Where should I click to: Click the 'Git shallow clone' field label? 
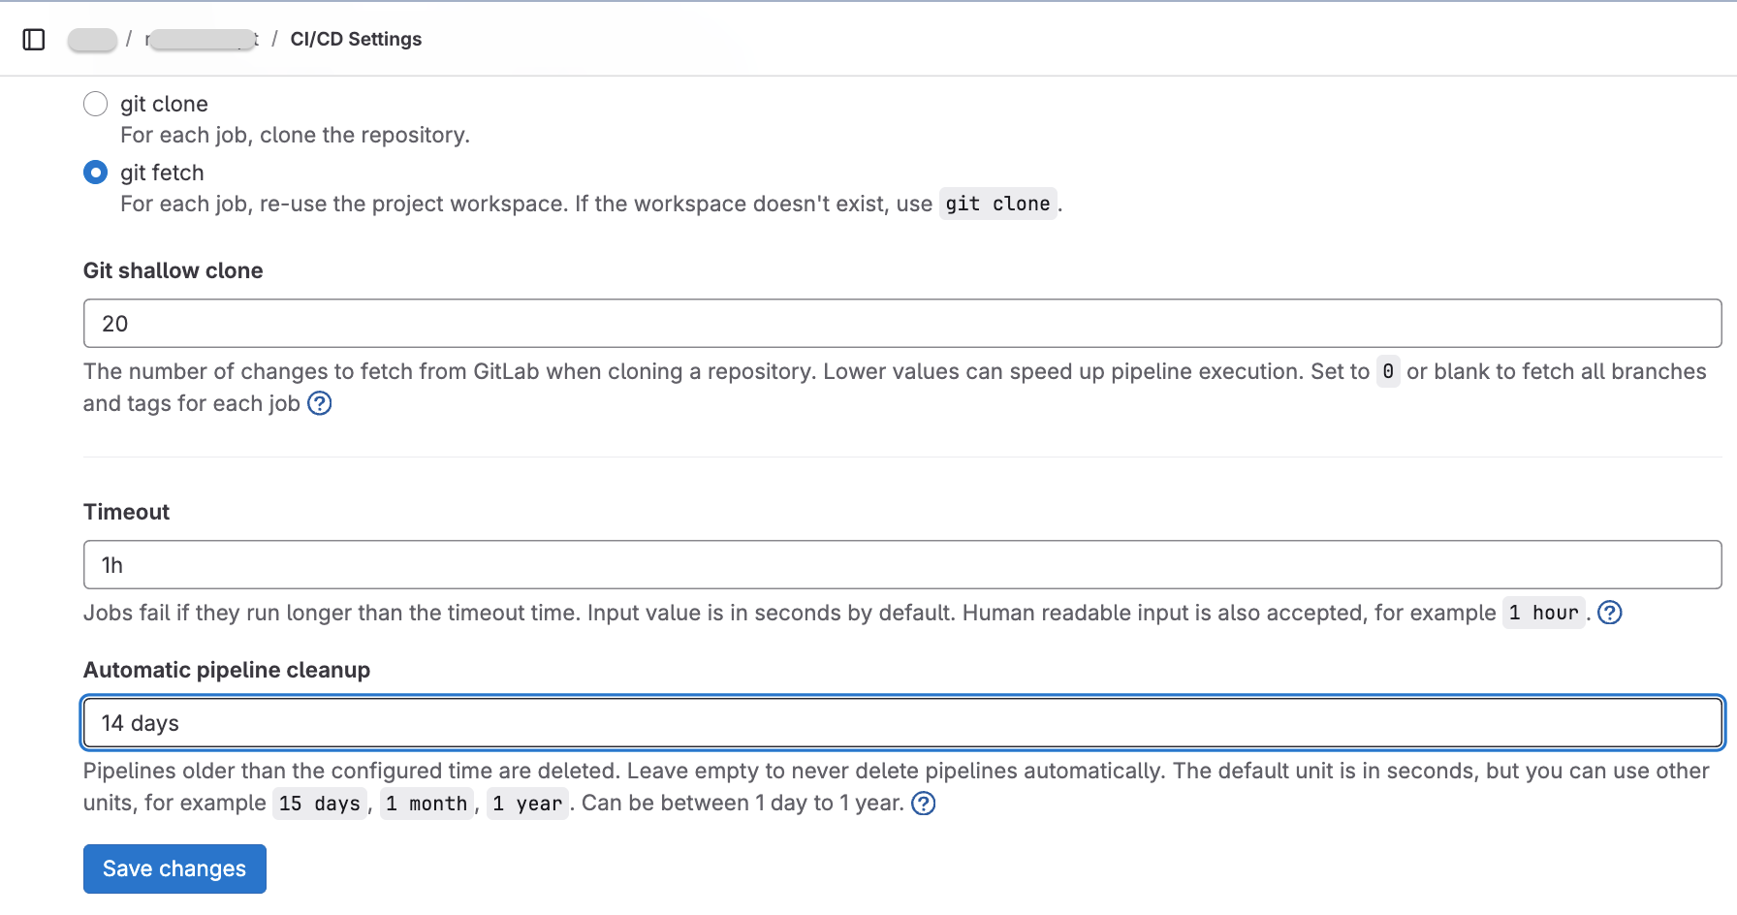(173, 271)
